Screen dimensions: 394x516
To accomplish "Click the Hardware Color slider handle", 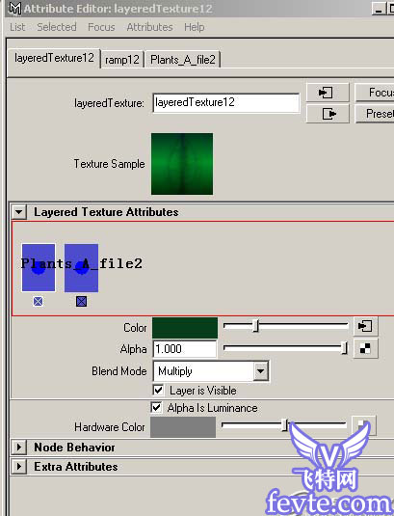I will coord(285,425).
